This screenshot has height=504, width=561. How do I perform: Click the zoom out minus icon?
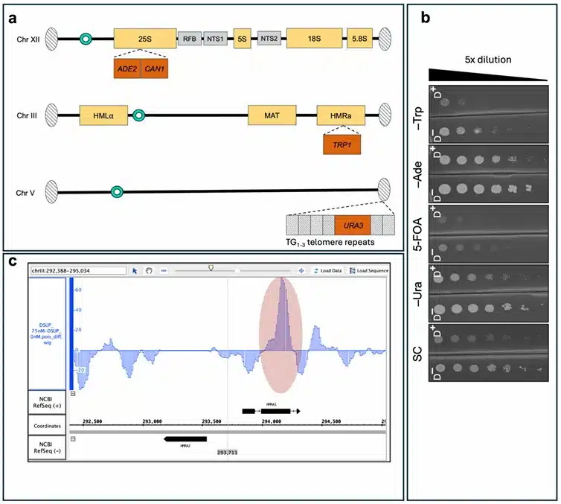[164, 271]
